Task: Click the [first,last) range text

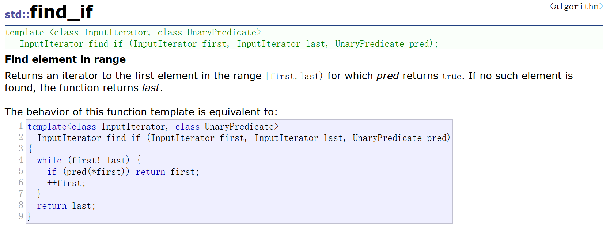Action: (x=294, y=76)
